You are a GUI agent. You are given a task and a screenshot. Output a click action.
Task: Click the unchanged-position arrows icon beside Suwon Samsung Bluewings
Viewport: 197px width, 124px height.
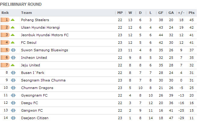[x=13, y=50]
